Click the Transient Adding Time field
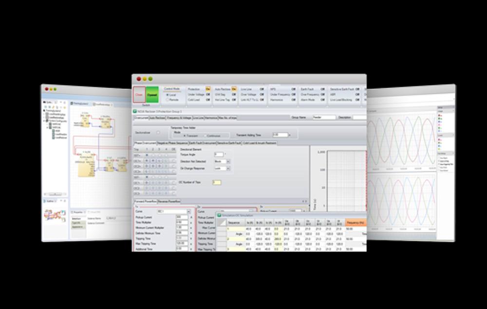 tap(280, 135)
